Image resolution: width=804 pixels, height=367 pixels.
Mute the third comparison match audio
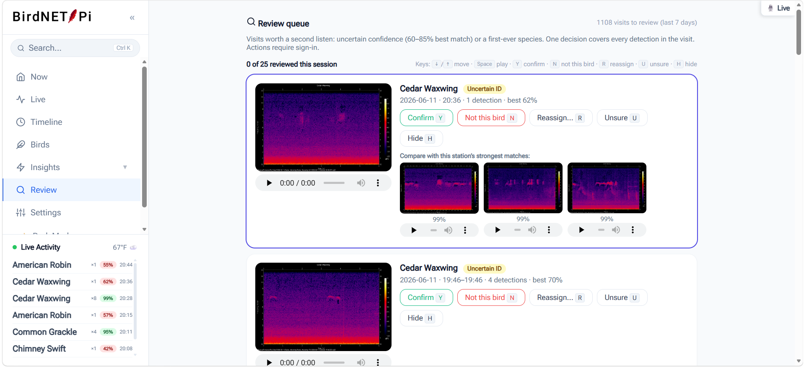point(616,230)
